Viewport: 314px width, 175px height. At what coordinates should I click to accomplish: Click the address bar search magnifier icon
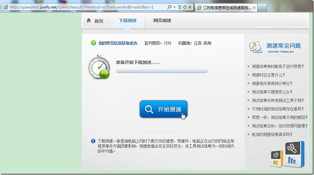(169, 7)
